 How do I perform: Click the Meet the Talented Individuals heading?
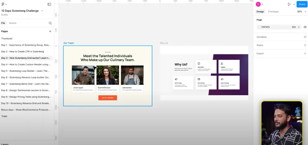(x=107, y=58)
